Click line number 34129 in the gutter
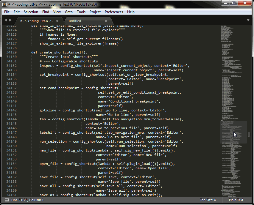The image size is (254, 205). click(12, 52)
